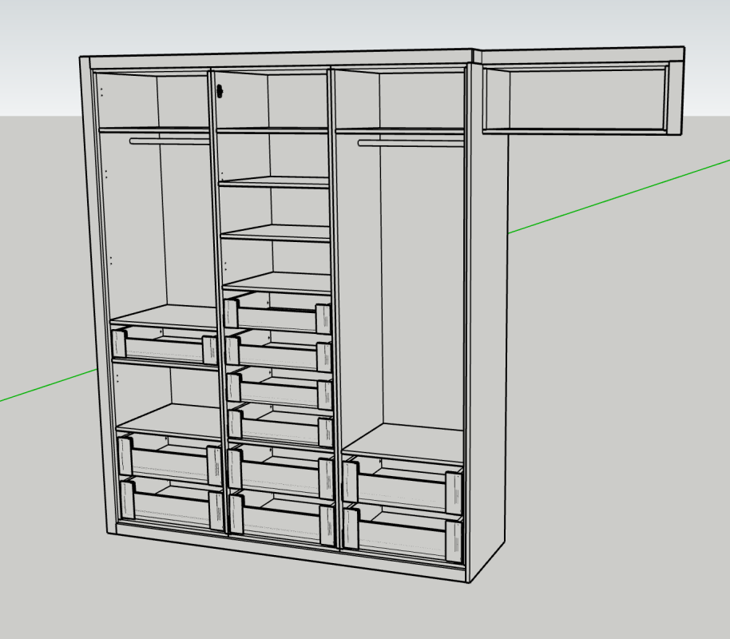Select the hanging rod in the left compartment
The image size is (730, 639).
[169, 141]
